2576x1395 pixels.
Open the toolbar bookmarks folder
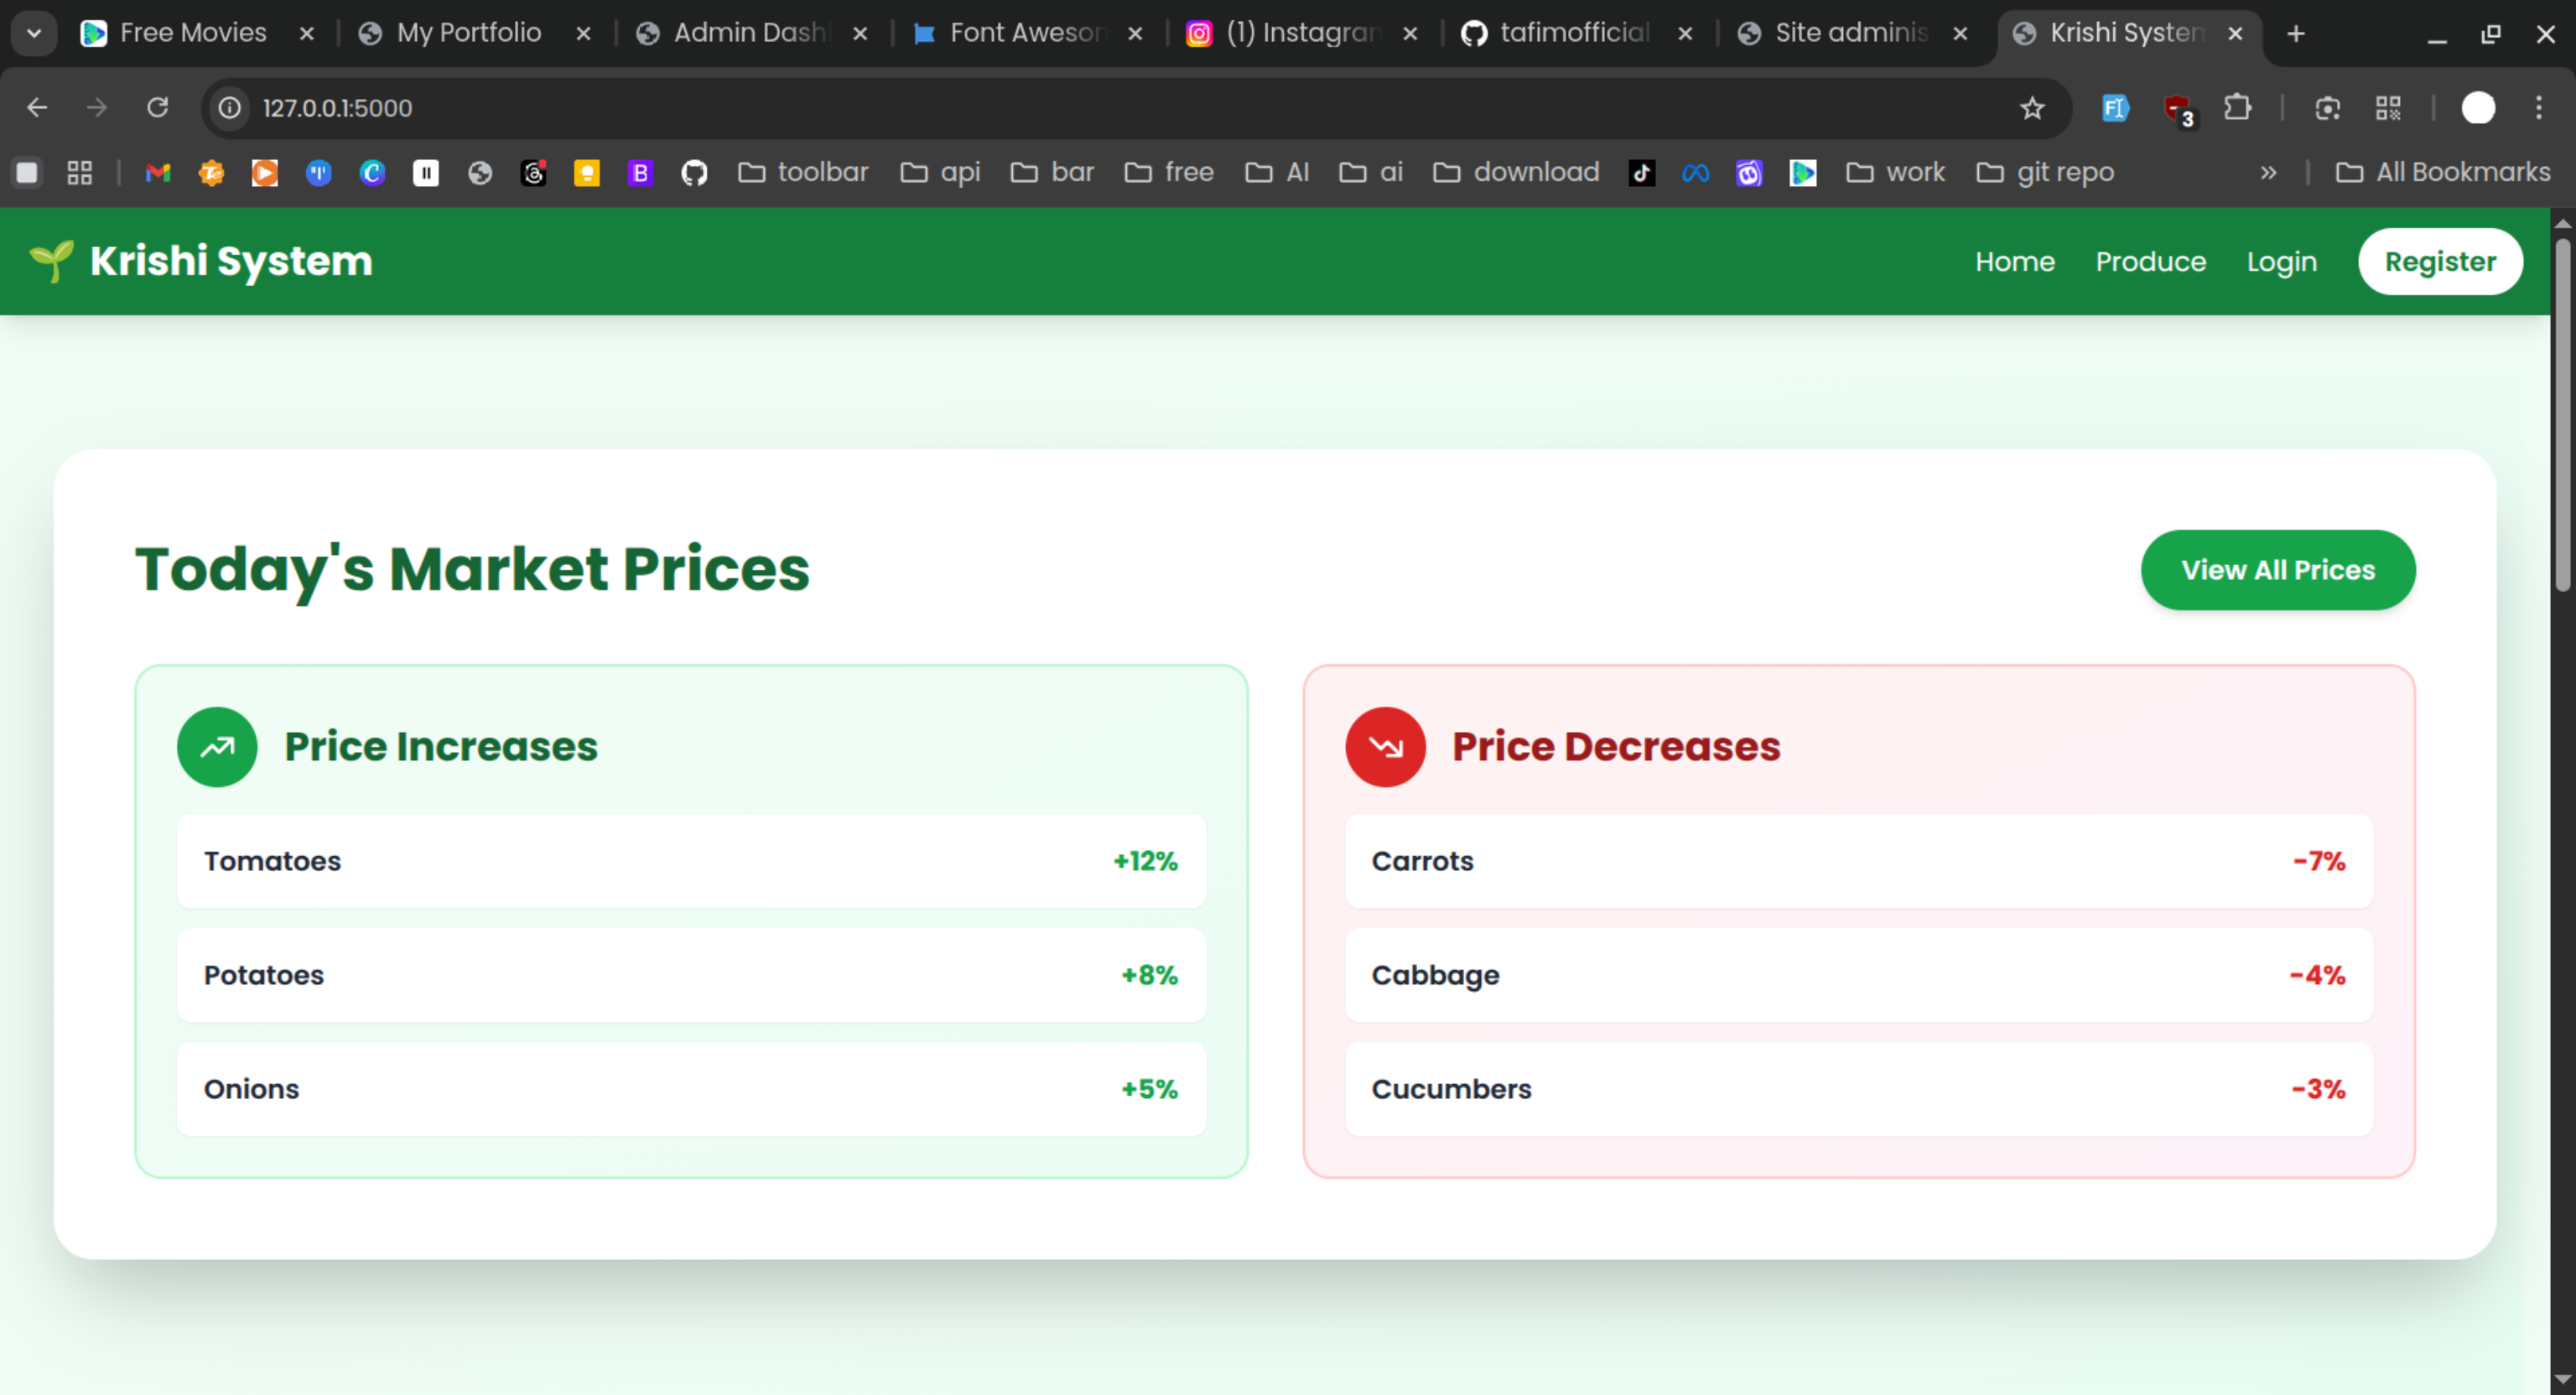[803, 173]
